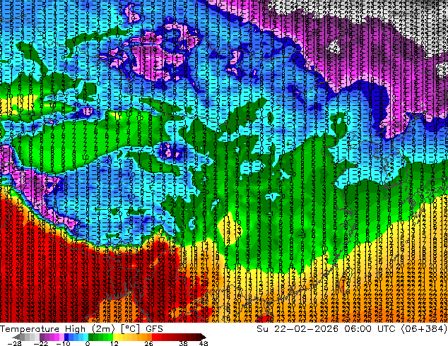Click the 26 label on the color scale
Viewport: 448px width, 346px height.
(x=148, y=343)
